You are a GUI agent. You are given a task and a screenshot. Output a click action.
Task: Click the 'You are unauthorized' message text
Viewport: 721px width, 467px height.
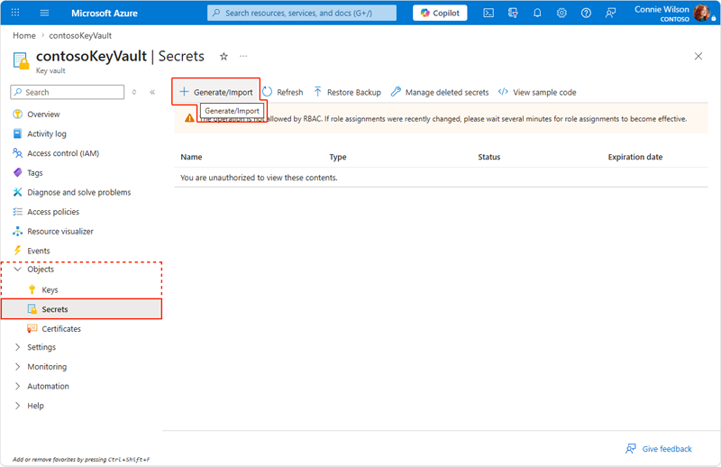(x=259, y=178)
